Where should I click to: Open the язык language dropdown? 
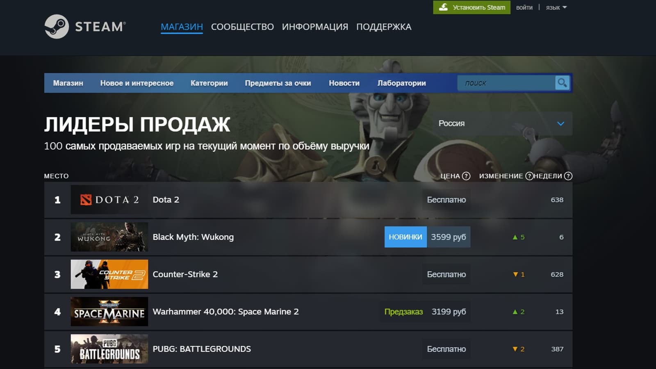[556, 7]
